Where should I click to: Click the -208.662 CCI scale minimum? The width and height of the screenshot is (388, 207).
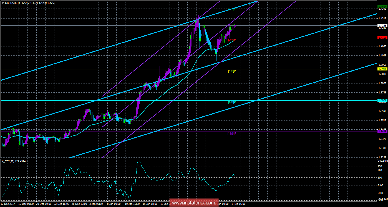pos(383,199)
